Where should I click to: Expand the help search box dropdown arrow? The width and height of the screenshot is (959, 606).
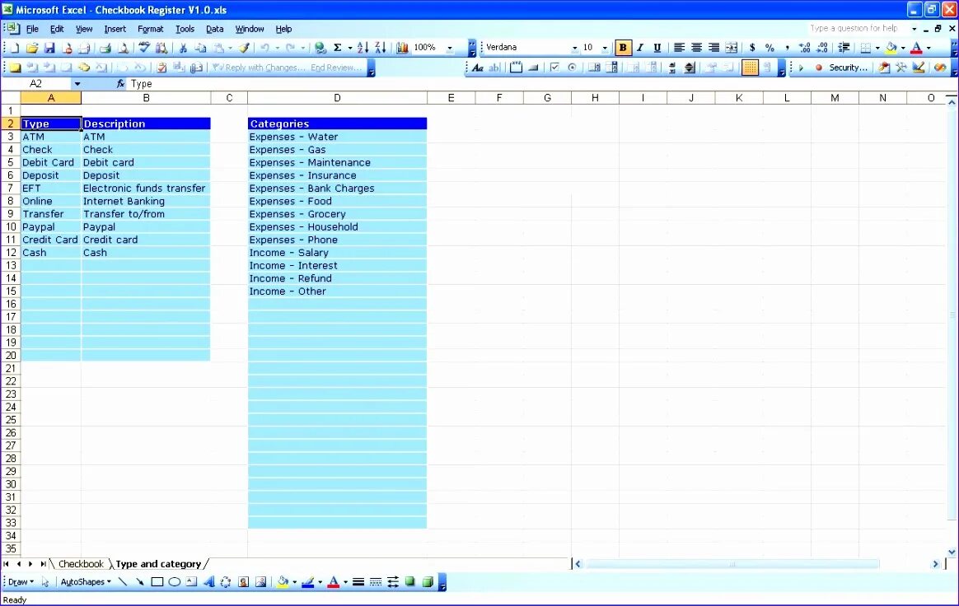click(x=915, y=29)
